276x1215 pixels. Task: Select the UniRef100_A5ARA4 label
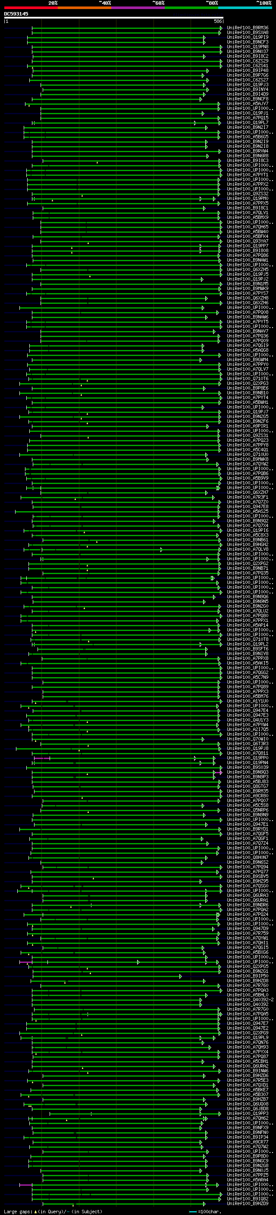point(248,1180)
